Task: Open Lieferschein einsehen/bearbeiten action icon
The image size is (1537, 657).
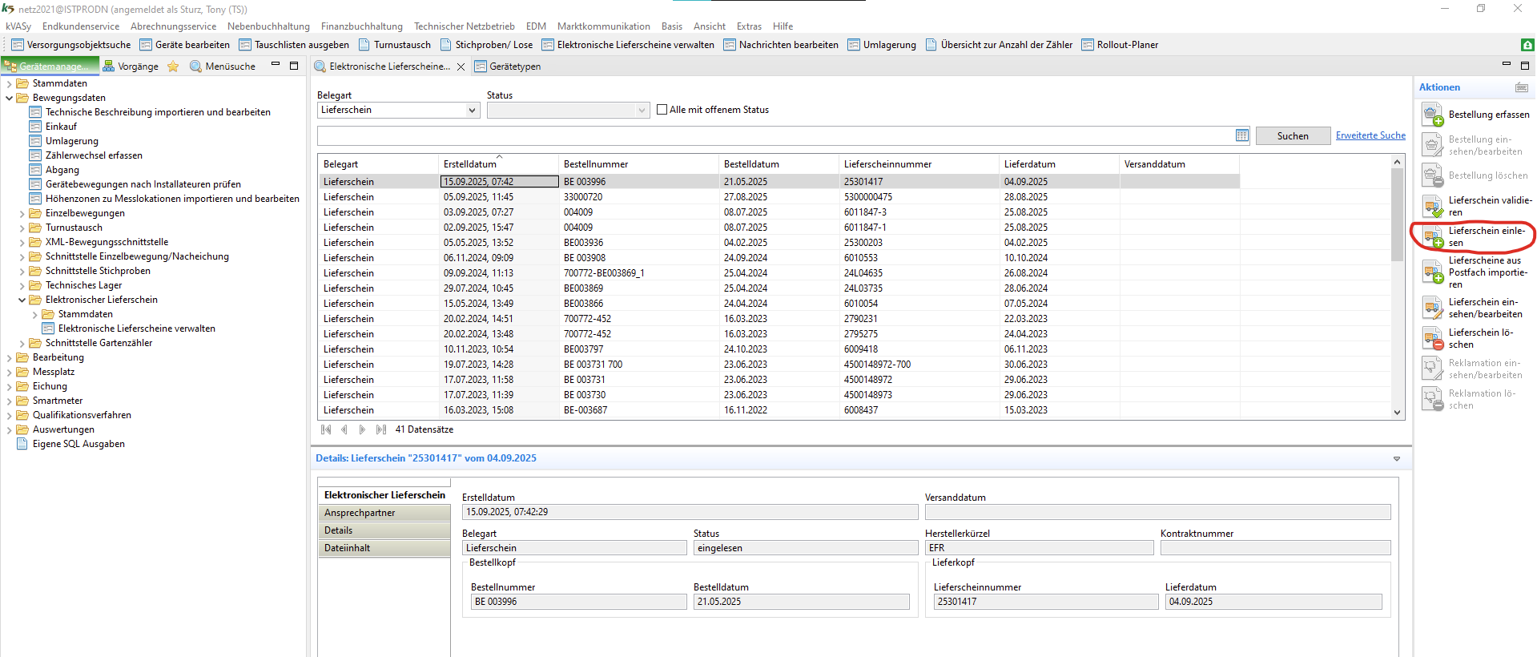Action: point(1432,308)
